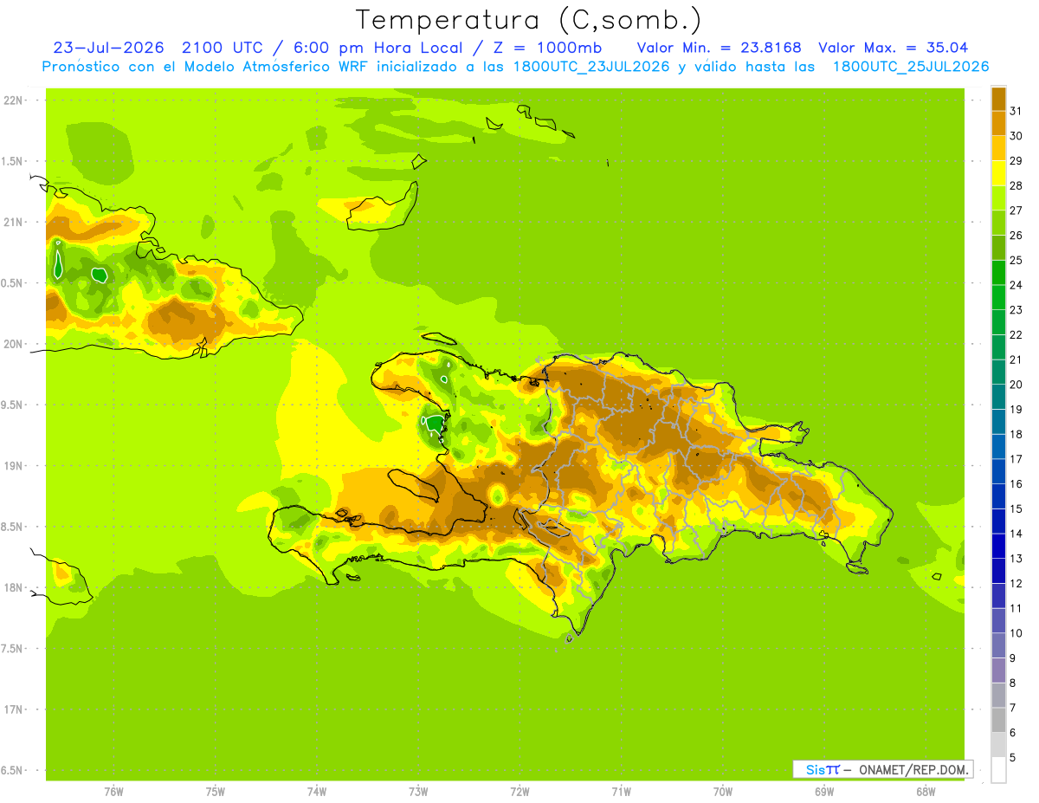
Task: Click the "19N" latitude axis label
Action: coord(13,465)
